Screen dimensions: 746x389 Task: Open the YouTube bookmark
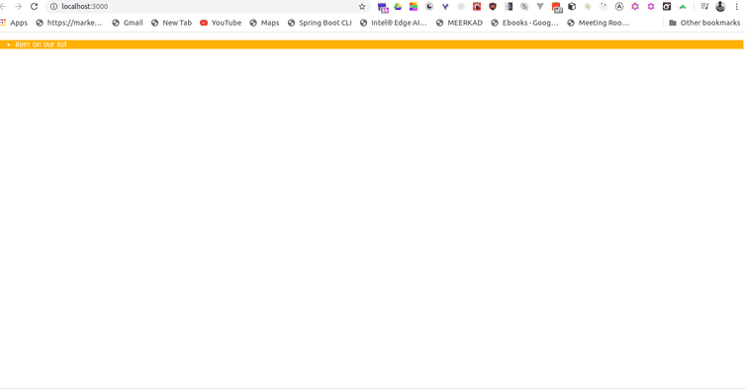pos(221,23)
